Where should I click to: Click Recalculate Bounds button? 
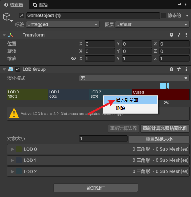pos(123,128)
